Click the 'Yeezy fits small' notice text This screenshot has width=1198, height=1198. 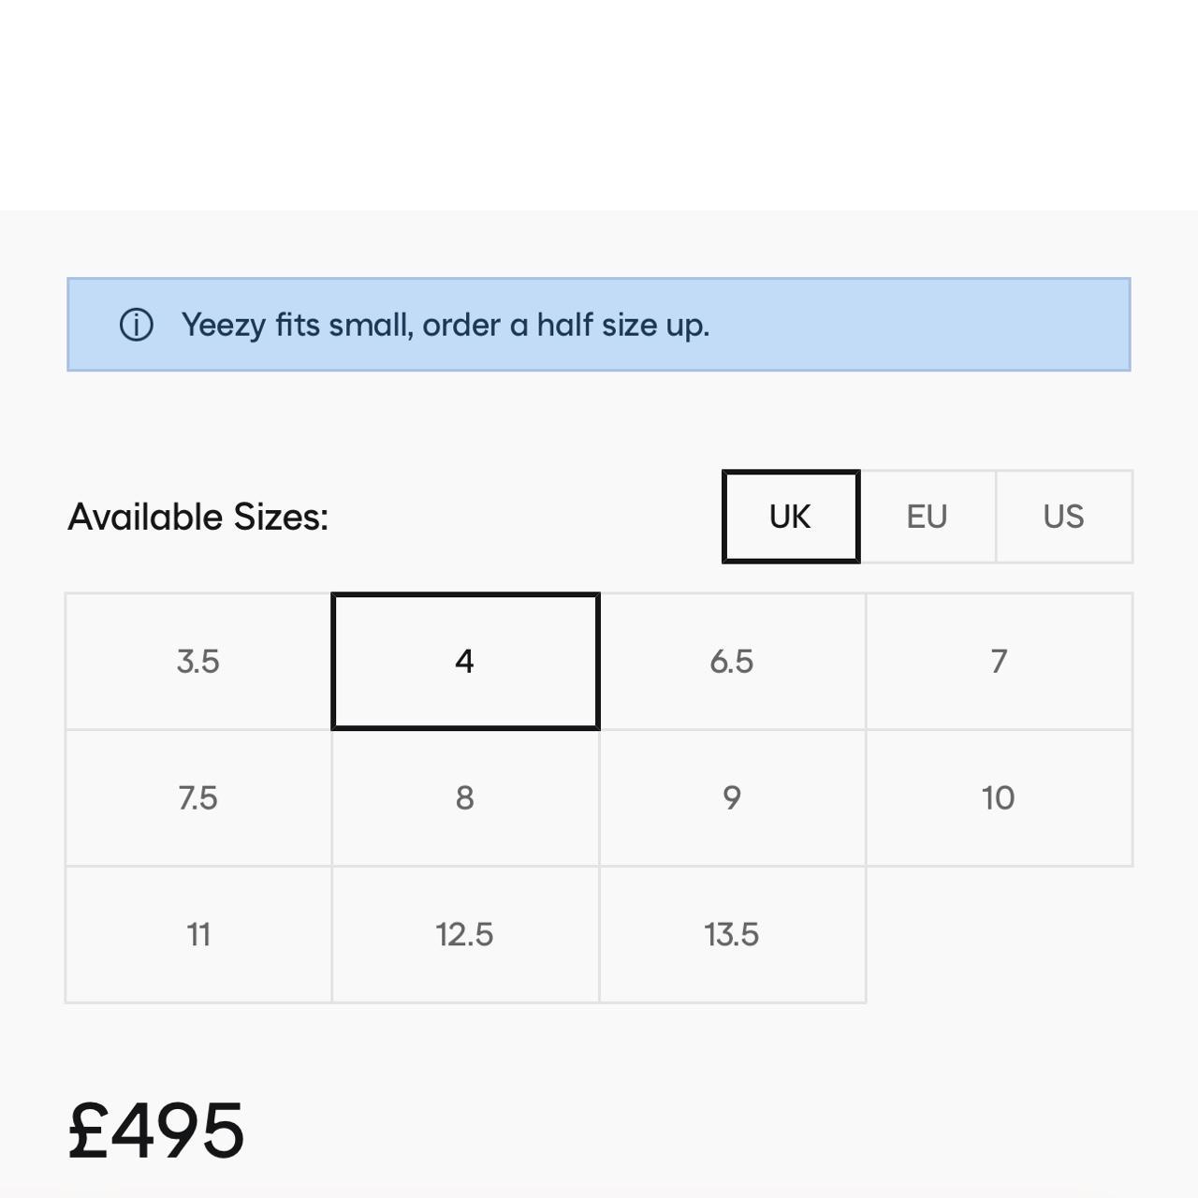(x=445, y=326)
